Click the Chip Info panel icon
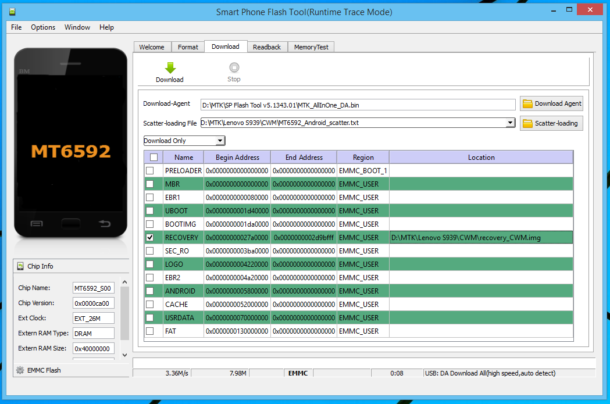This screenshot has width=610, height=404. tap(20, 266)
